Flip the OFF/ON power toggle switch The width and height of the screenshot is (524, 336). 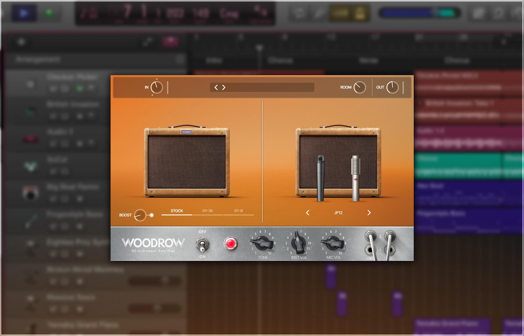coord(202,244)
